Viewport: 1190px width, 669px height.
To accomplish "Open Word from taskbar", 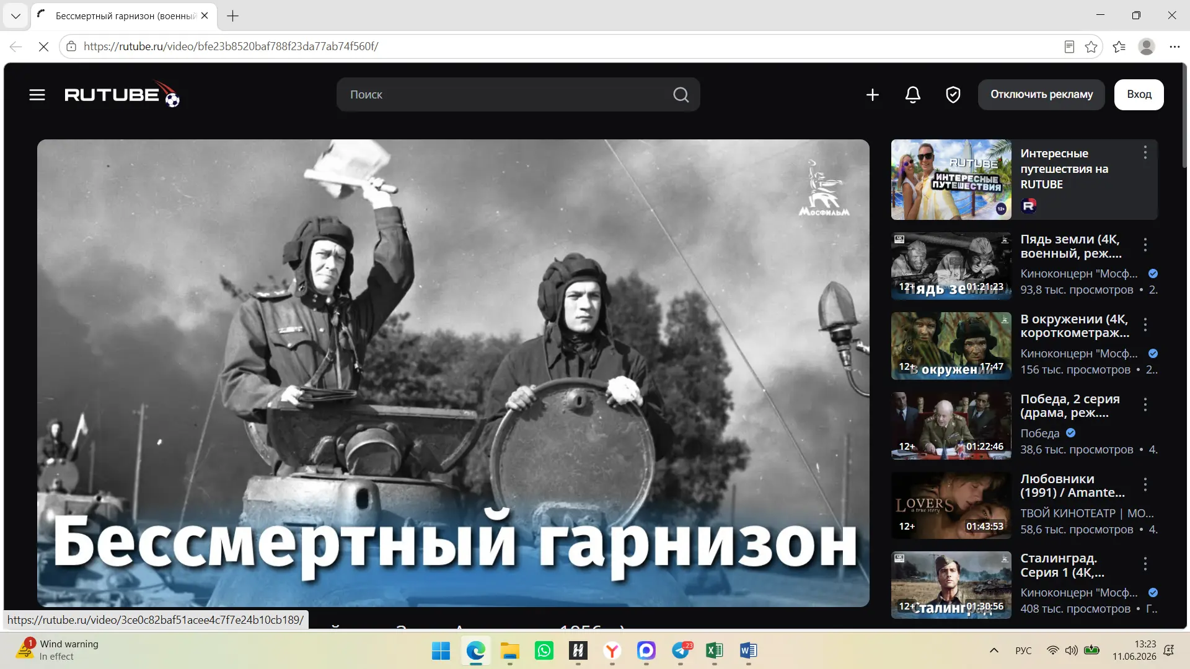I will tap(748, 650).
